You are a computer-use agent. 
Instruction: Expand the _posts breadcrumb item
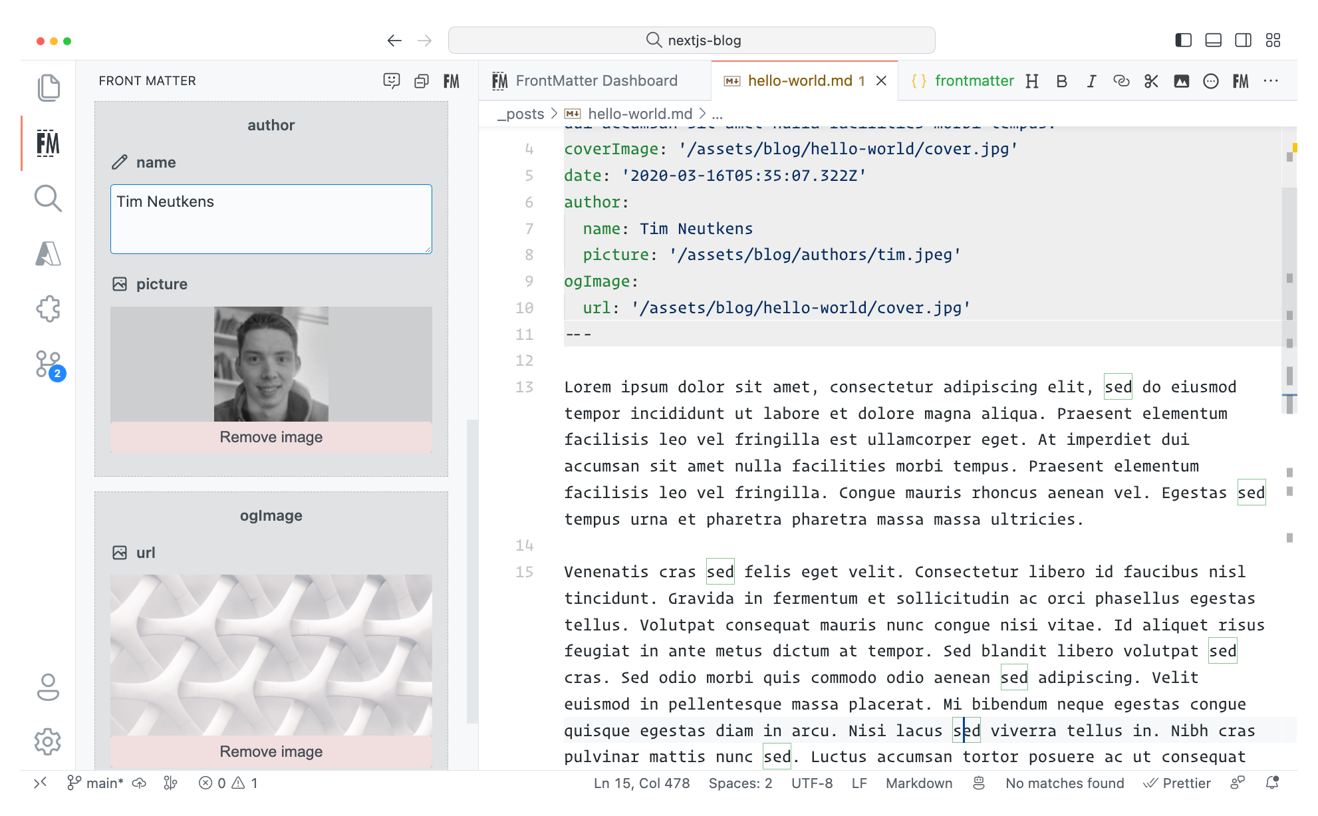(x=523, y=114)
